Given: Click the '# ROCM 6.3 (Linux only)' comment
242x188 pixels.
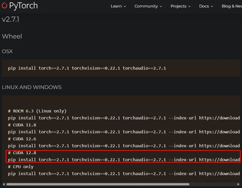Looking at the screenshot, I should click(x=37, y=111).
